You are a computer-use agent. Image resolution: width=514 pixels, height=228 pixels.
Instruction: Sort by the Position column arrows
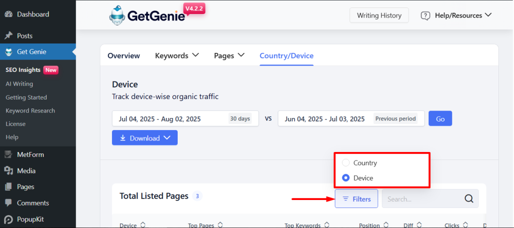(x=386, y=224)
